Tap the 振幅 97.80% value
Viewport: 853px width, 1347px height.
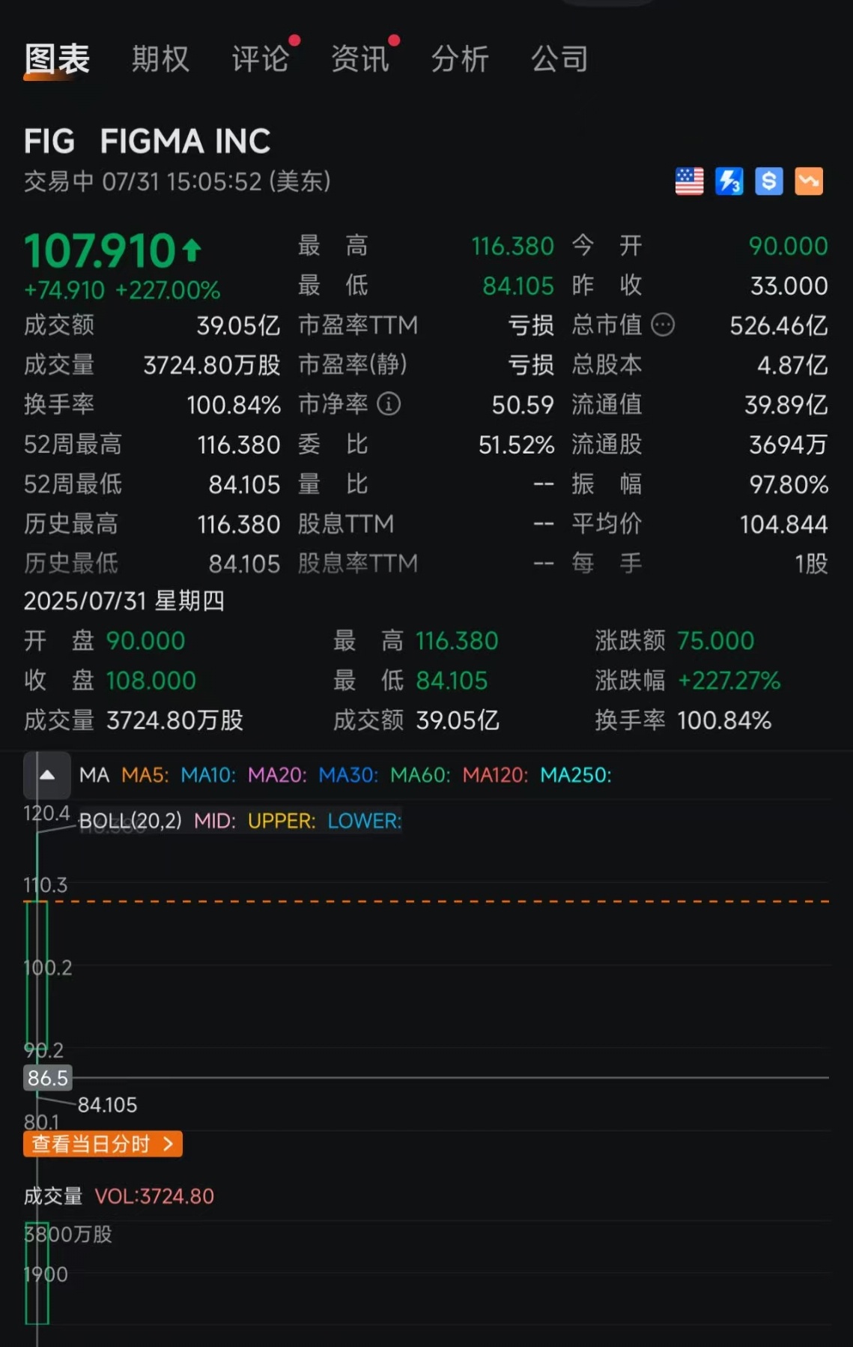click(789, 484)
